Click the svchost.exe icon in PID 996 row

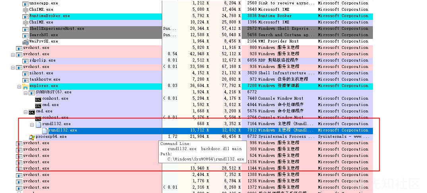tap(19, 143)
